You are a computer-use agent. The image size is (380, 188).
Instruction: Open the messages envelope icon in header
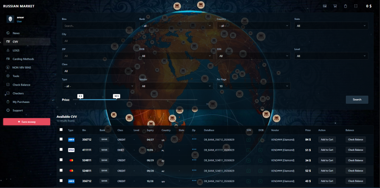[325, 6]
